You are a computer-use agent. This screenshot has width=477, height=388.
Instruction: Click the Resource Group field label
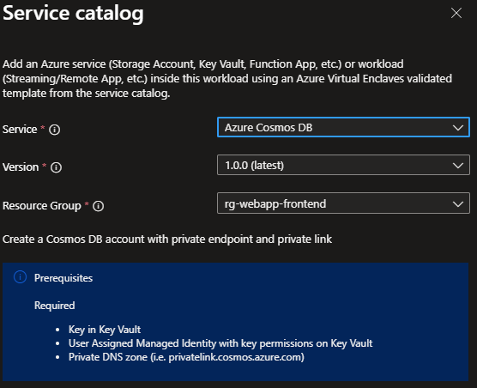42,206
